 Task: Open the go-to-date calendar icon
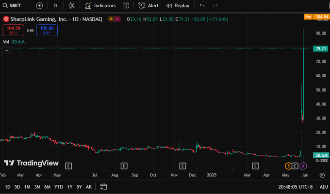click(103, 187)
